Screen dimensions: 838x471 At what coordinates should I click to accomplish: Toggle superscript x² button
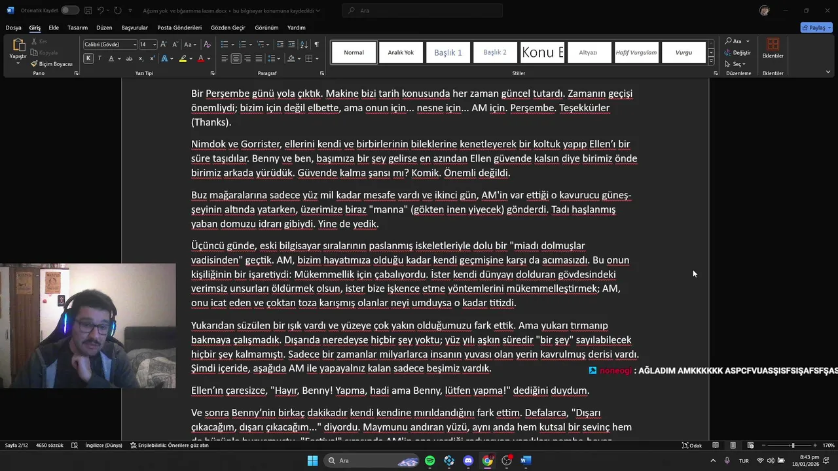(151, 58)
